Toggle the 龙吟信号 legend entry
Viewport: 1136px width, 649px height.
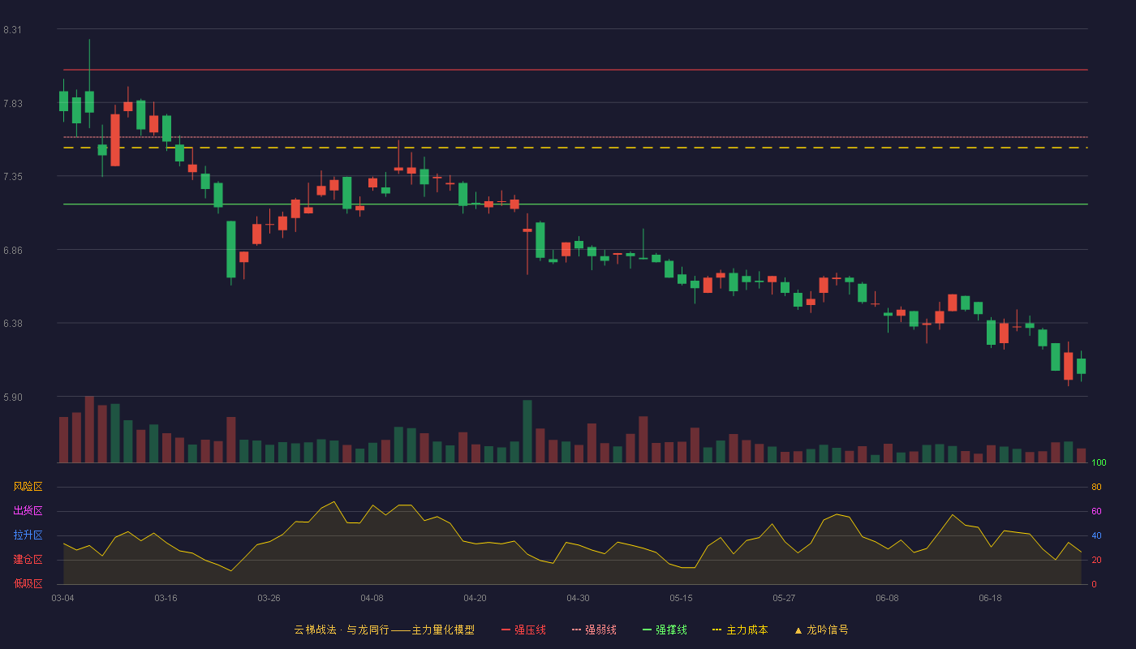pos(821,630)
